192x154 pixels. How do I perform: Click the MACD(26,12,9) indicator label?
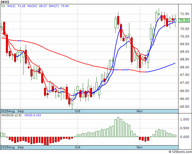click(x=11, y=115)
